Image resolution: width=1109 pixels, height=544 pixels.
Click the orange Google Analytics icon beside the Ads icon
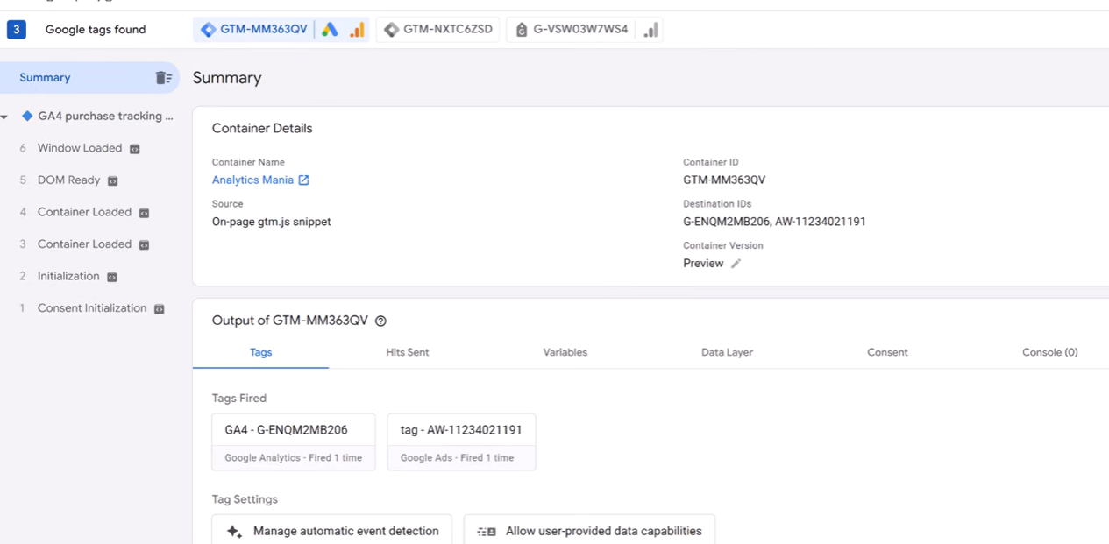tap(357, 30)
